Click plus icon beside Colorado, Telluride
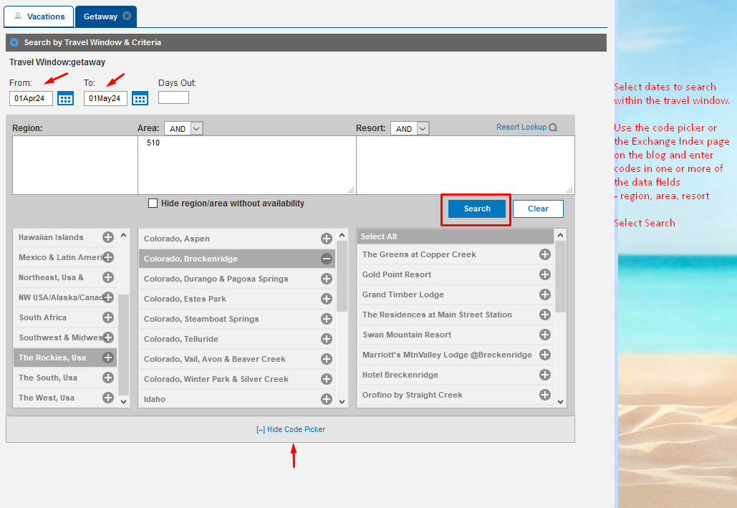Image resolution: width=737 pixels, height=508 pixels. coord(327,339)
